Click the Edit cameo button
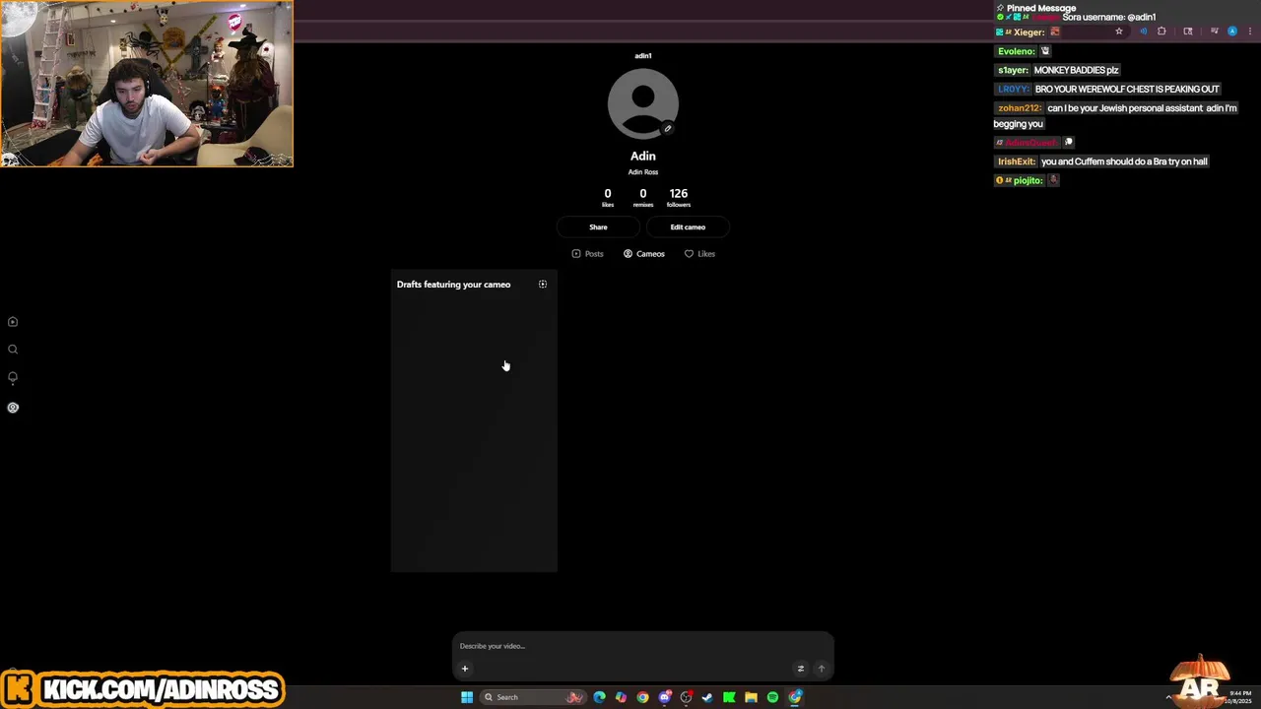The width and height of the screenshot is (1261, 709). tap(688, 226)
